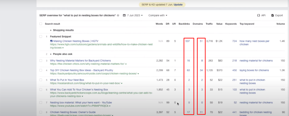Click keywords value 441 for Owner's Guide
The height and width of the screenshot is (116, 289).
(x=235, y=112)
